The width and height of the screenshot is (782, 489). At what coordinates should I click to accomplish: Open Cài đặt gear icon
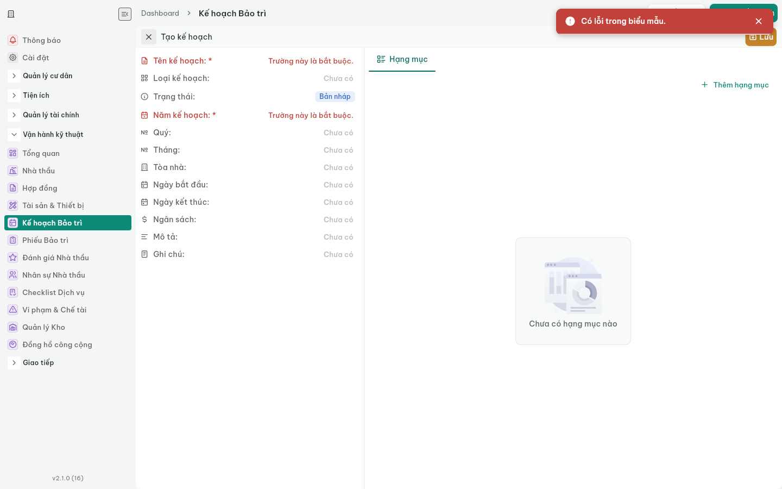(x=13, y=58)
